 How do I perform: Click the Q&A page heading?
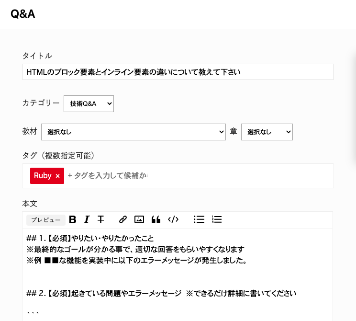tap(22, 14)
